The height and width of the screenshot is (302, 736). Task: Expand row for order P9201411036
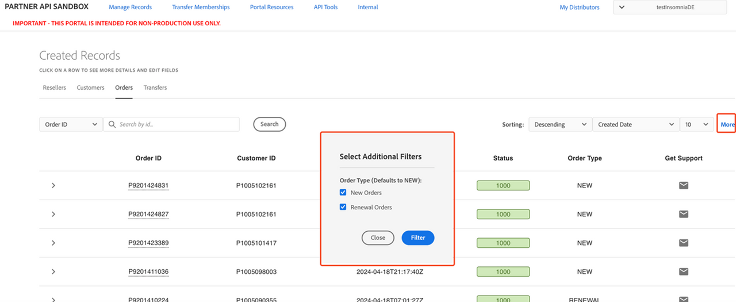(53, 272)
